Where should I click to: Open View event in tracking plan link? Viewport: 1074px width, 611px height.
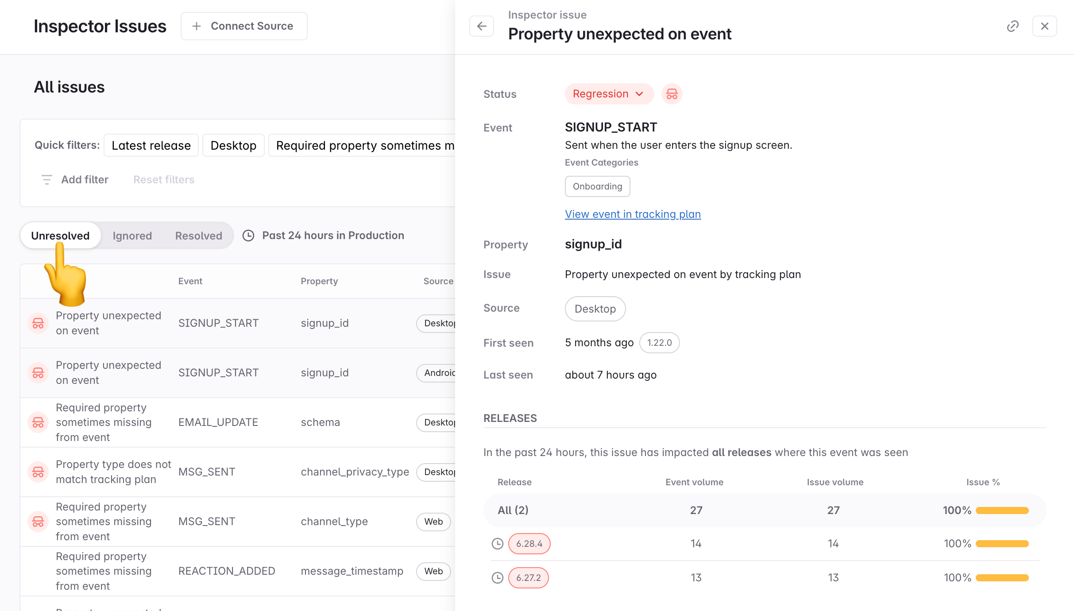pyautogui.click(x=633, y=214)
